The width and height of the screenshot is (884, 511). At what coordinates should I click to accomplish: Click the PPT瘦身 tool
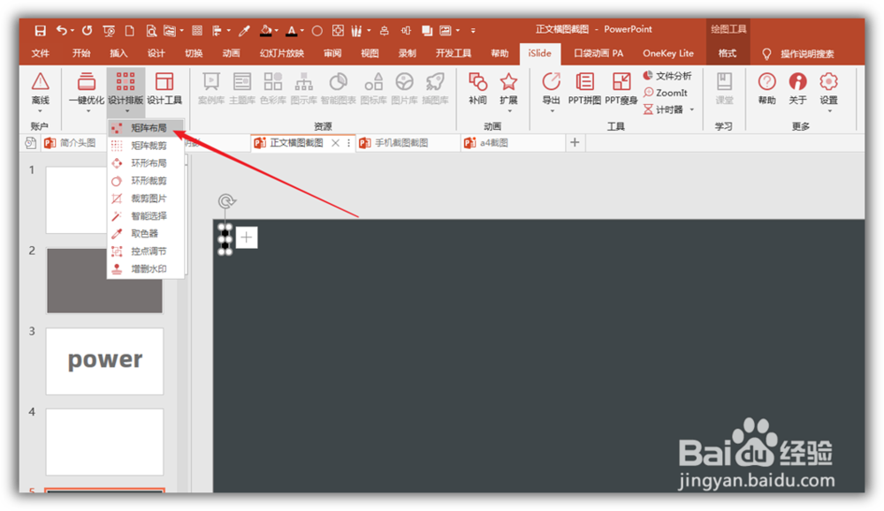click(x=621, y=89)
